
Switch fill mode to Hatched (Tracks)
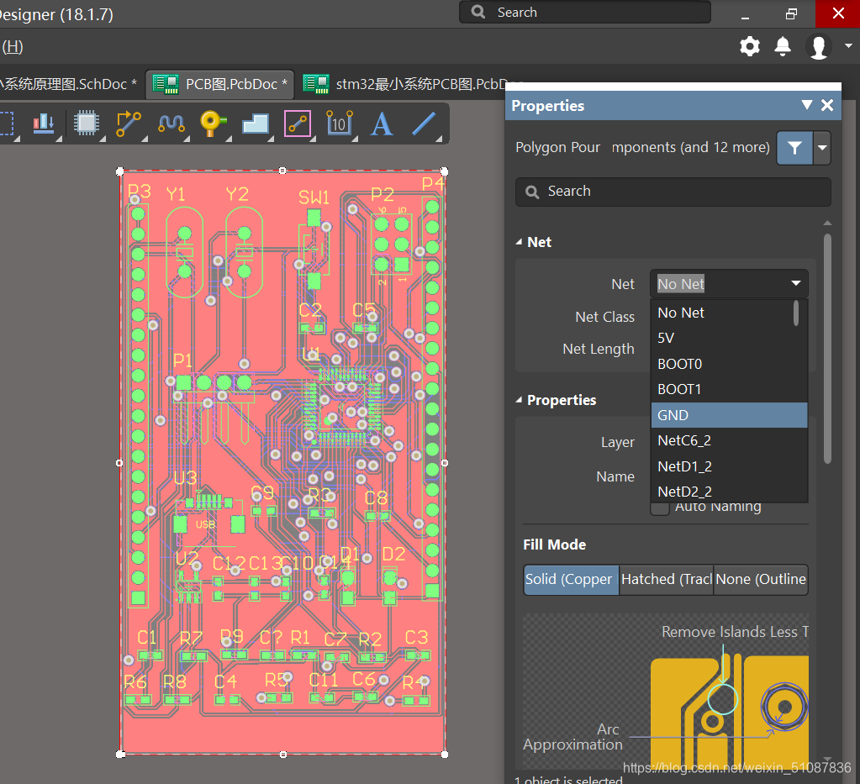(x=666, y=579)
